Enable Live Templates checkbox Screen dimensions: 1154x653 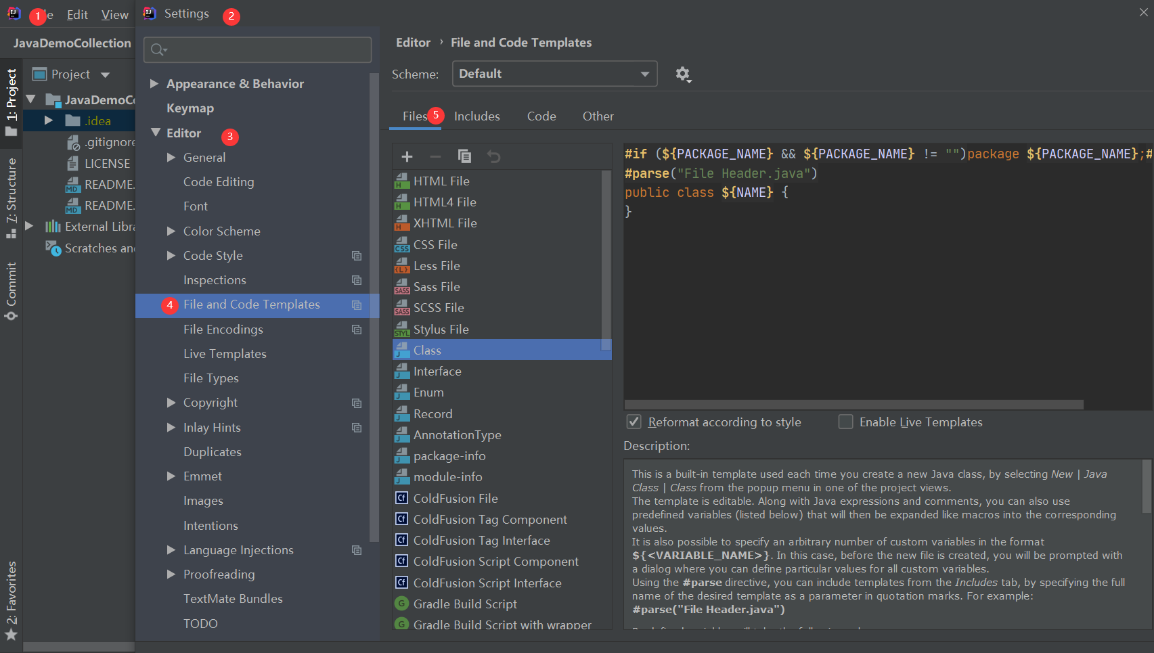coord(845,422)
